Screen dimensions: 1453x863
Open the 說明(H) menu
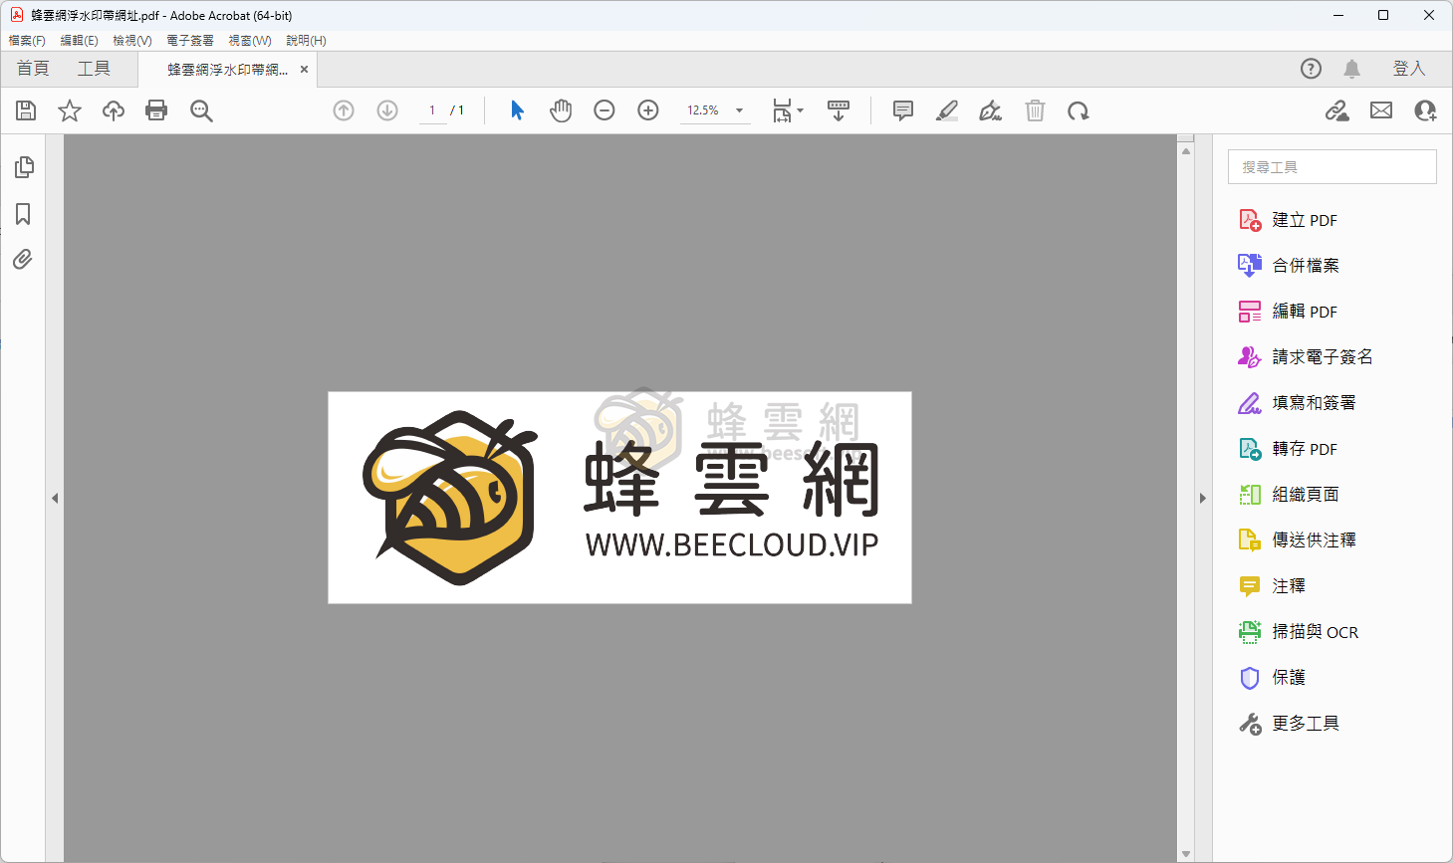[x=307, y=41]
